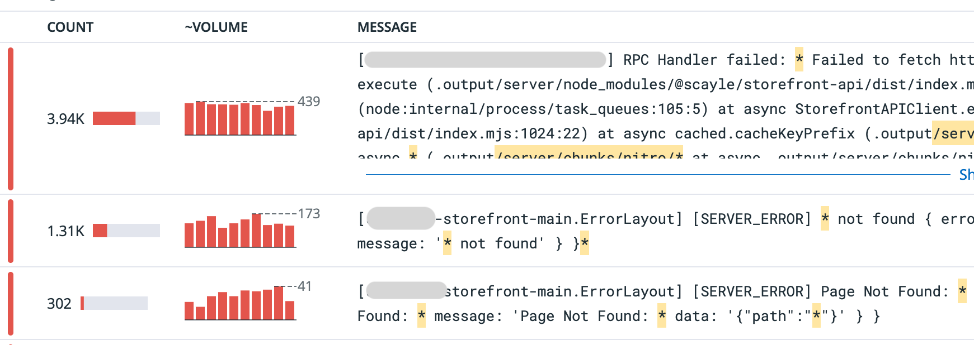
Task: Click the truncated Show more link in first row
Action: (x=966, y=175)
